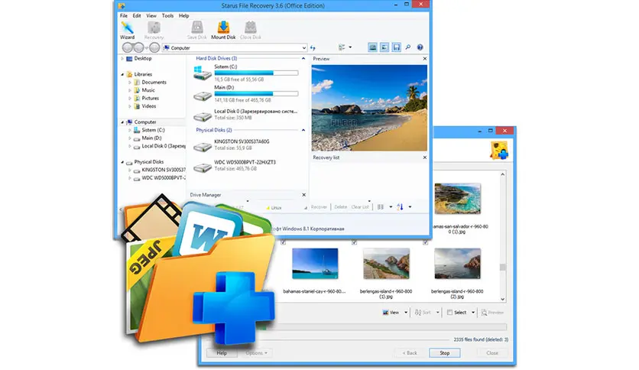Open the Computer address bar dropdown
Image resolution: width=639 pixels, height=370 pixels.
click(303, 47)
